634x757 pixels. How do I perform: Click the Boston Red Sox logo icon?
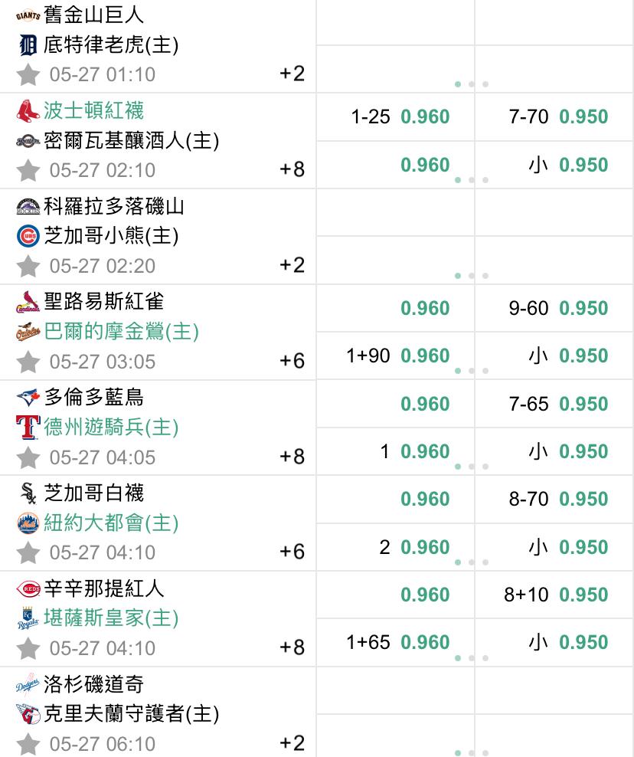(28, 111)
